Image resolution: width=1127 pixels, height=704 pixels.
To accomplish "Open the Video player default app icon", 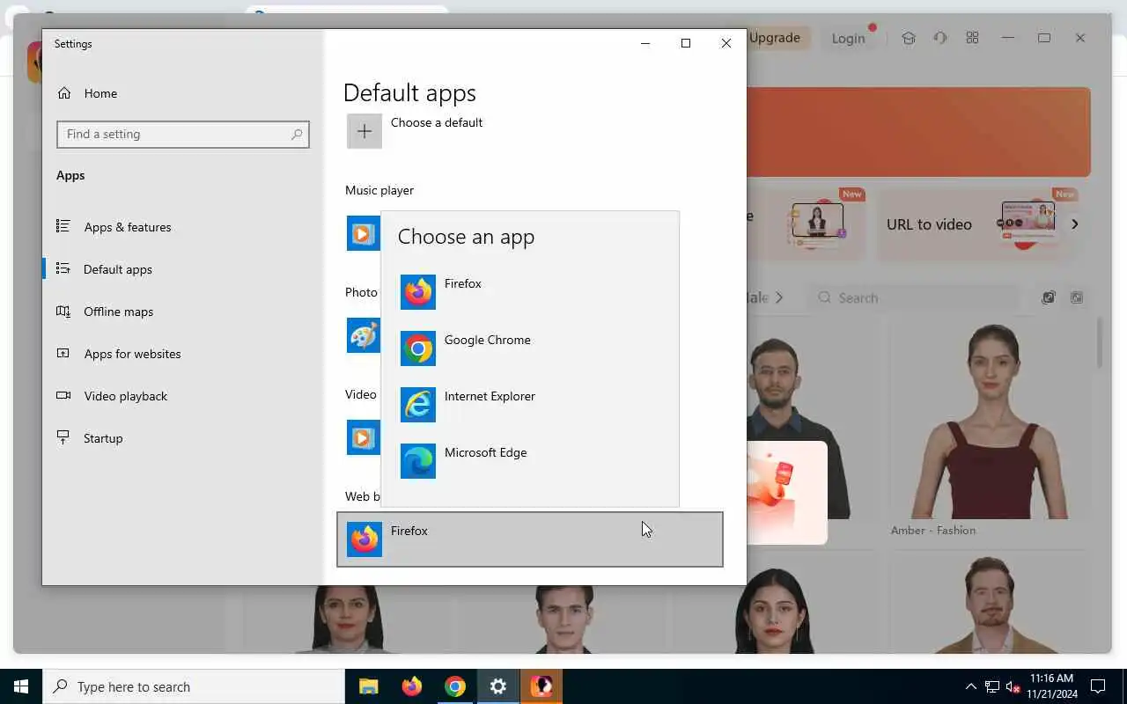I will click(x=363, y=437).
